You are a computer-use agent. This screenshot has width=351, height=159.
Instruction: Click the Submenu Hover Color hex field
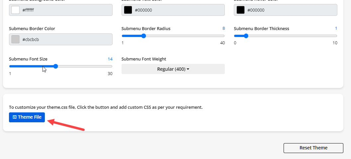click(291, 10)
